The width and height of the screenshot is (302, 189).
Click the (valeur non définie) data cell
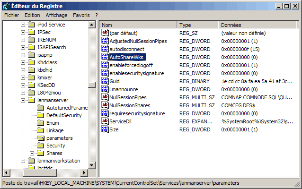tap(243, 33)
